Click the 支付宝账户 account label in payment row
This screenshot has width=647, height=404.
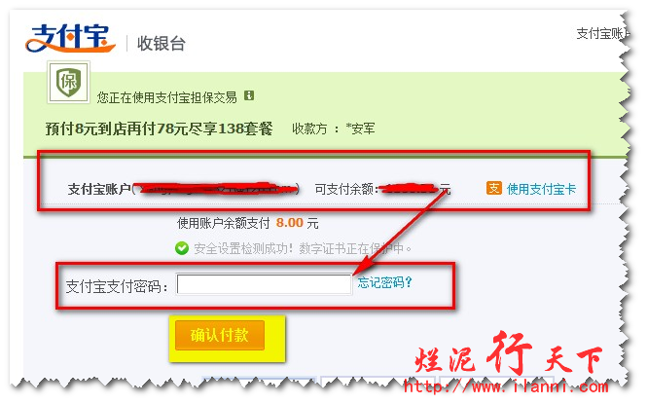click(99, 189)
